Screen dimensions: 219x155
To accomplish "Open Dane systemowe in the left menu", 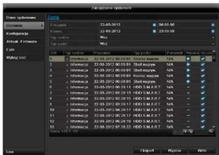I will [24, 18].
